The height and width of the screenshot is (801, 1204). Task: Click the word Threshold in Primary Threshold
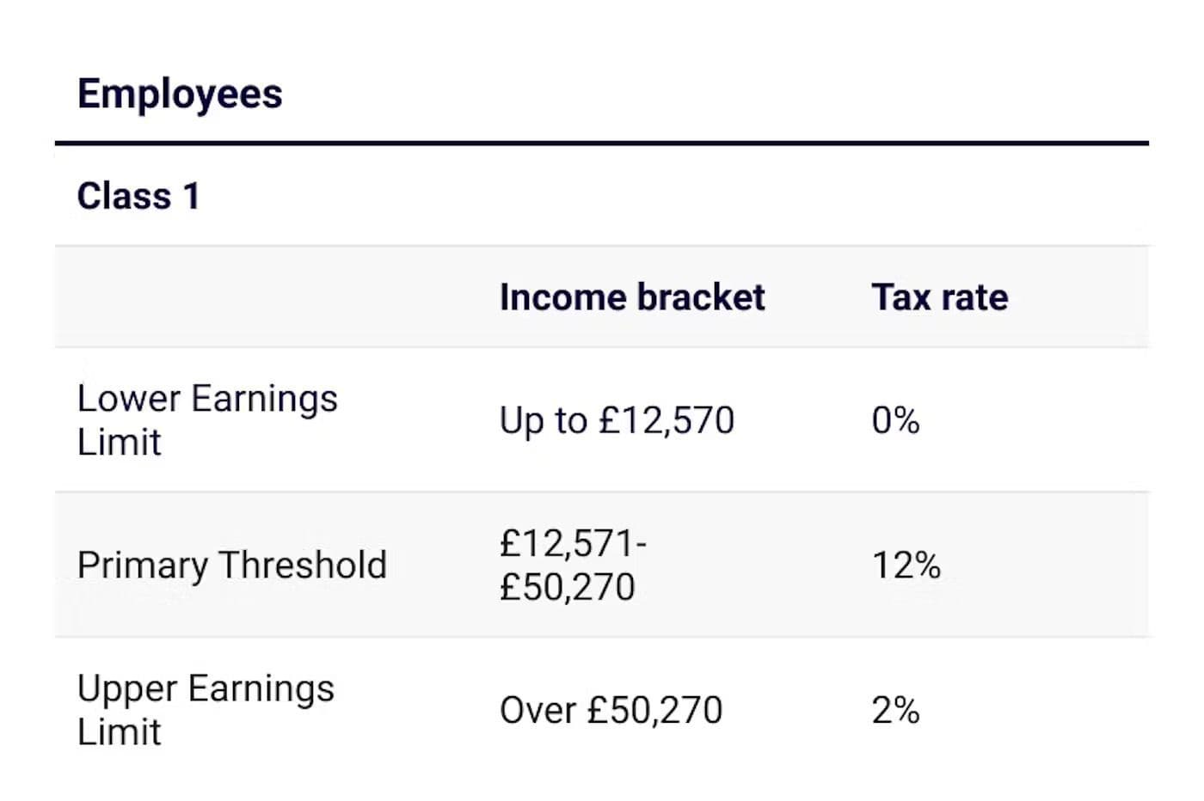point(302,566)
